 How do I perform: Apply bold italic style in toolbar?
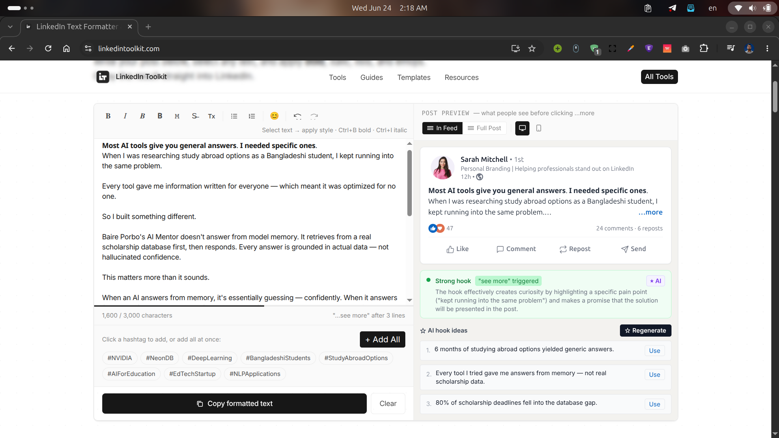pyautogui.click(x=142, y=116)
